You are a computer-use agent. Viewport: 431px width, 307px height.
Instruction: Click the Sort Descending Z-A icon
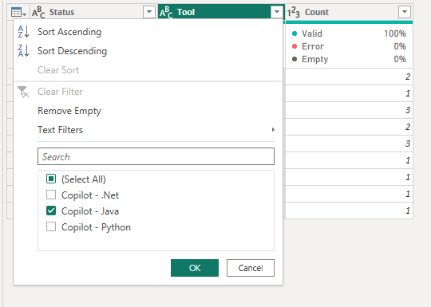[23, 51]
